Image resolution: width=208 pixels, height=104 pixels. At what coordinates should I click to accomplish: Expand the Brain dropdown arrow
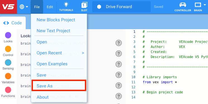pyautogui.click(x=204, y=5)
